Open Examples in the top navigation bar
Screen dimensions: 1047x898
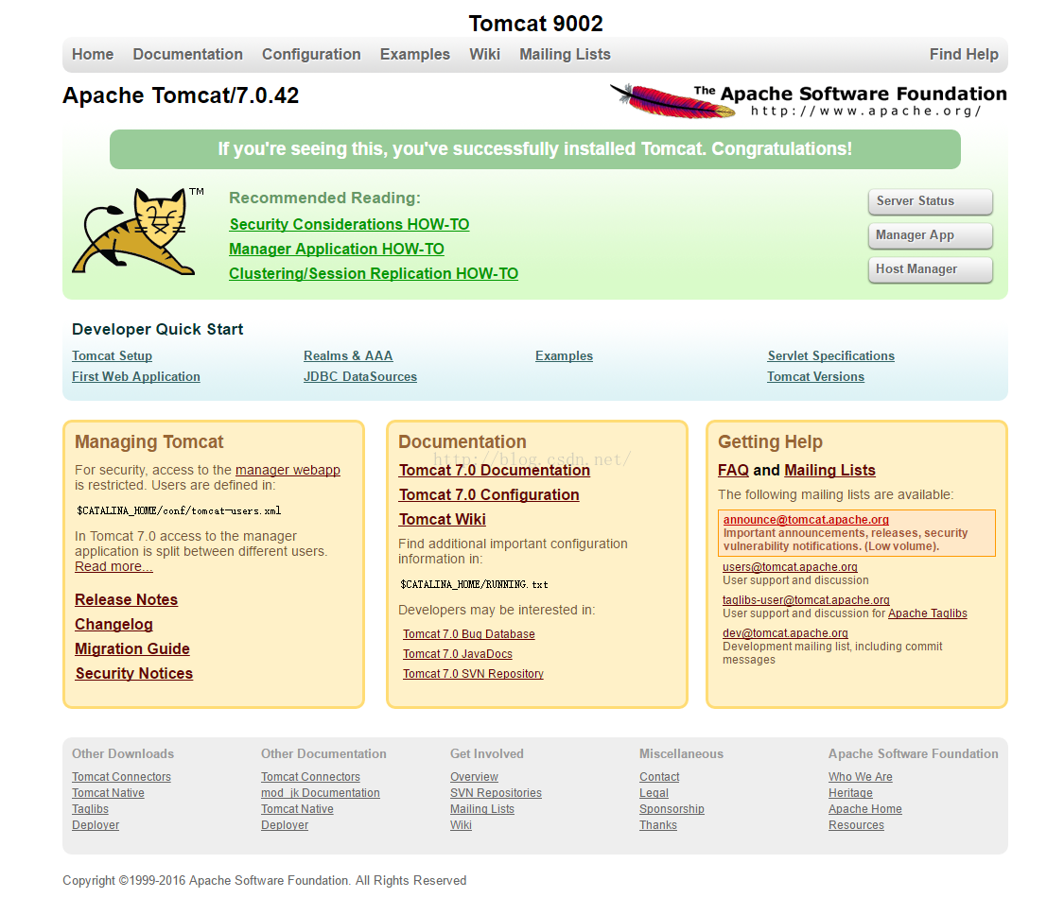tap(414, 54)
